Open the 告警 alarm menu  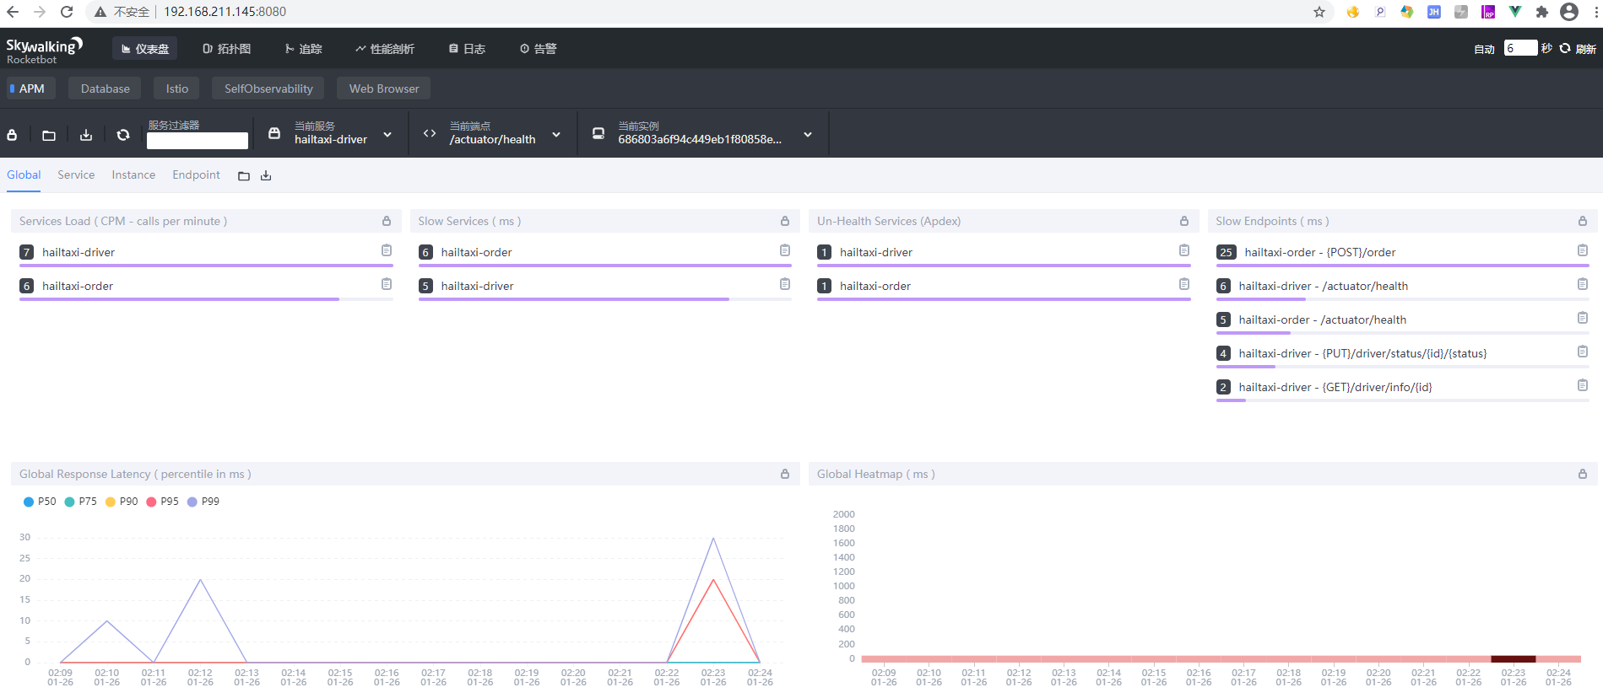(538, 49)
